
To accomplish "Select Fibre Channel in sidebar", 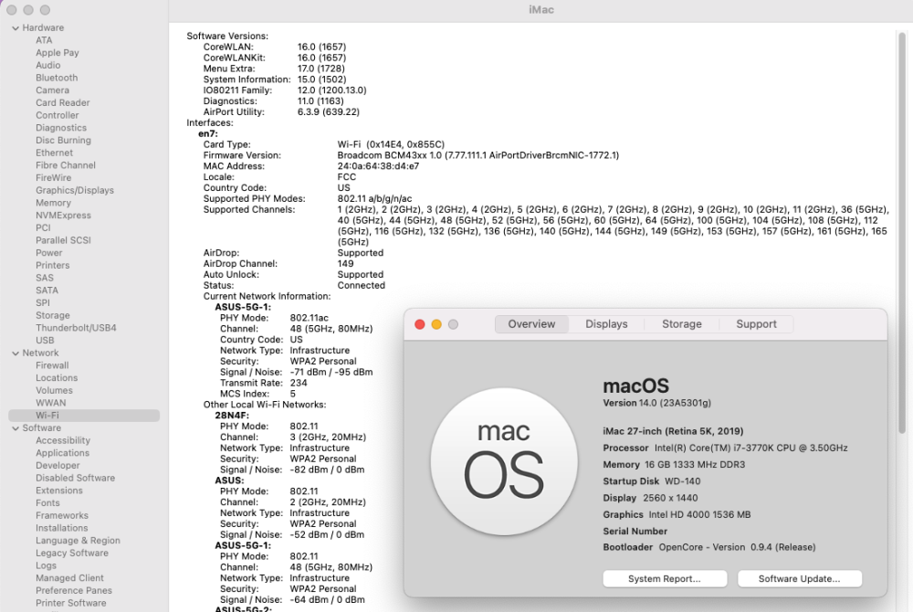I will tap(65, 165).
